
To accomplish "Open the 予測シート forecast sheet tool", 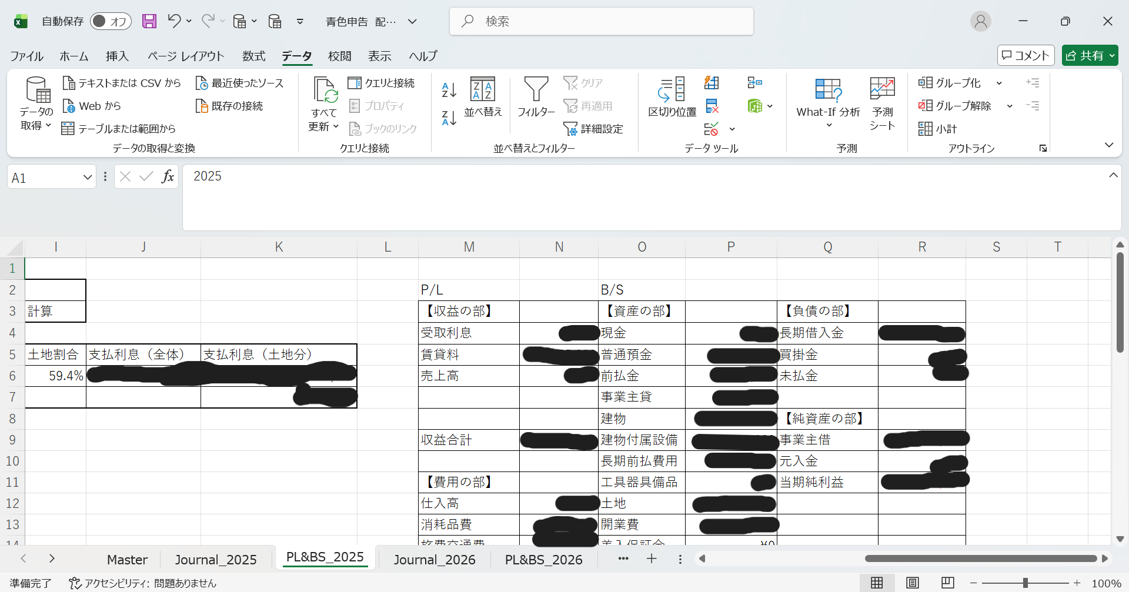I will (882, 103).
